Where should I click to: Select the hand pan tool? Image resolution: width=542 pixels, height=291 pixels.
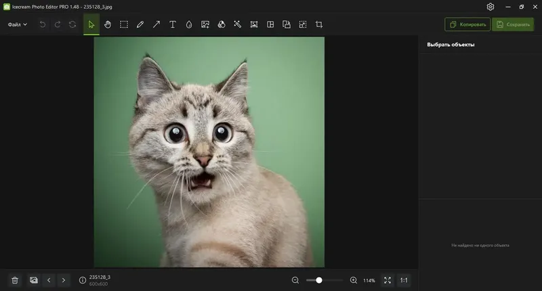pos(108,24)
